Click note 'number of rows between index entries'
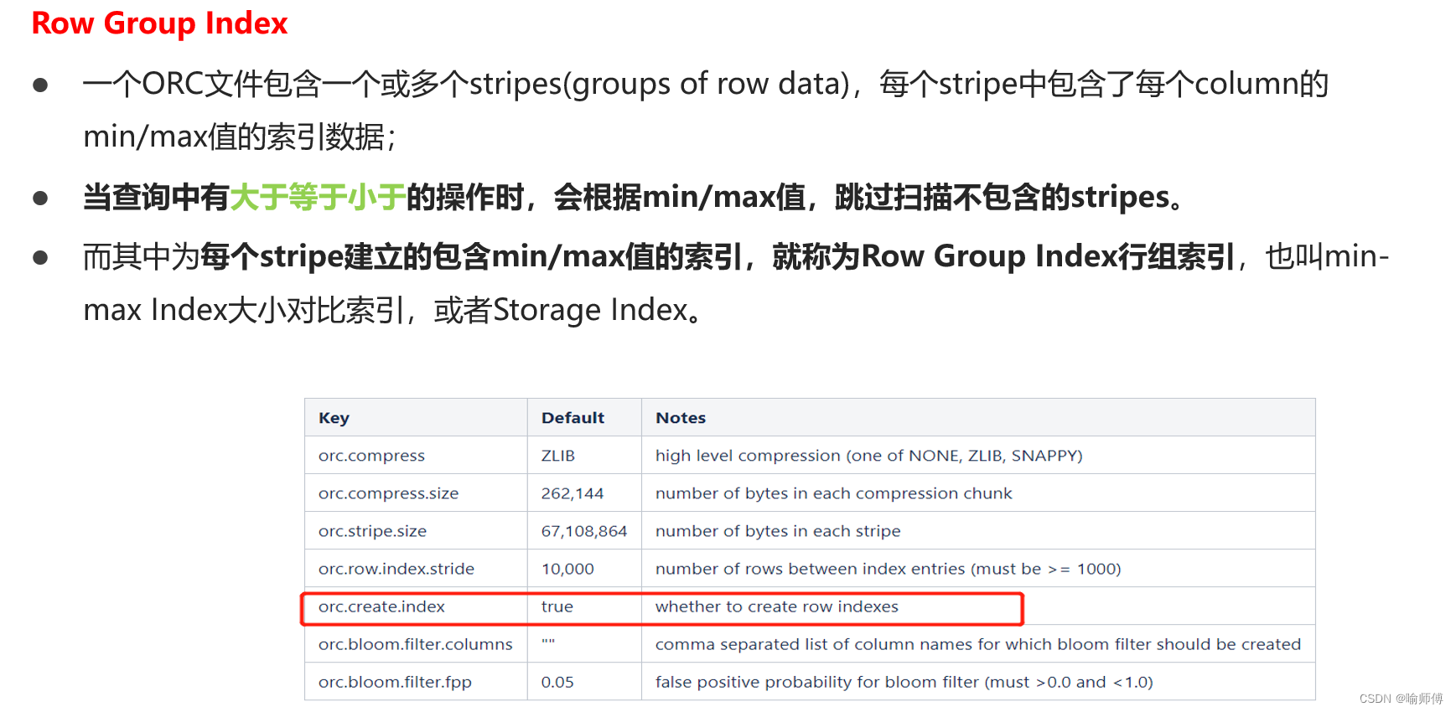 (811, 569)
